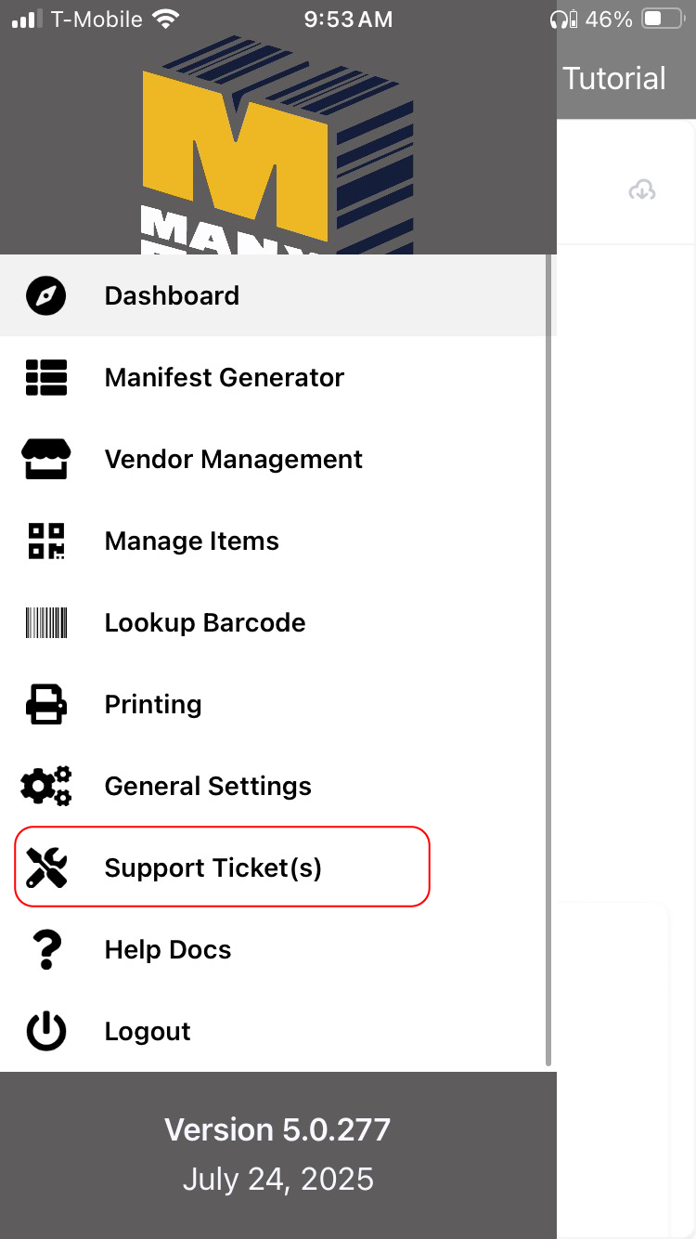This screenshot has width=696, height=1239.
Task: Open Help Docs
Action: pos(168,950)
